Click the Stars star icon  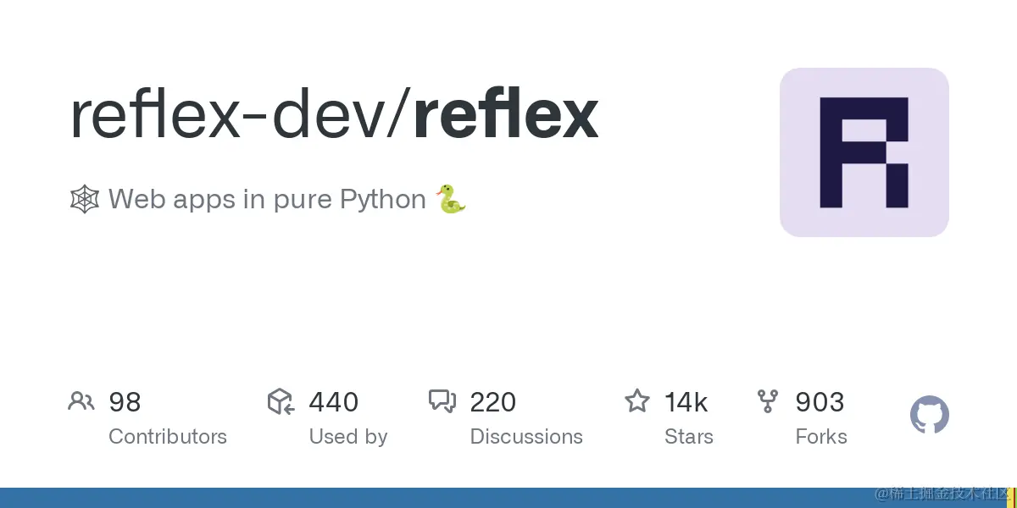click(636, 400)
